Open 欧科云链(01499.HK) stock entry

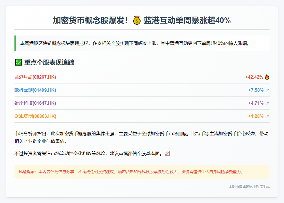35,90
